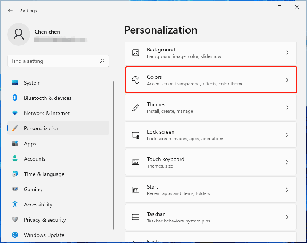Click the Start settings icon

click(135, 189)
